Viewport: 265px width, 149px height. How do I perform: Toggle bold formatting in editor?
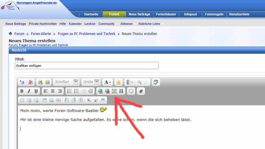tap(22, 91)
